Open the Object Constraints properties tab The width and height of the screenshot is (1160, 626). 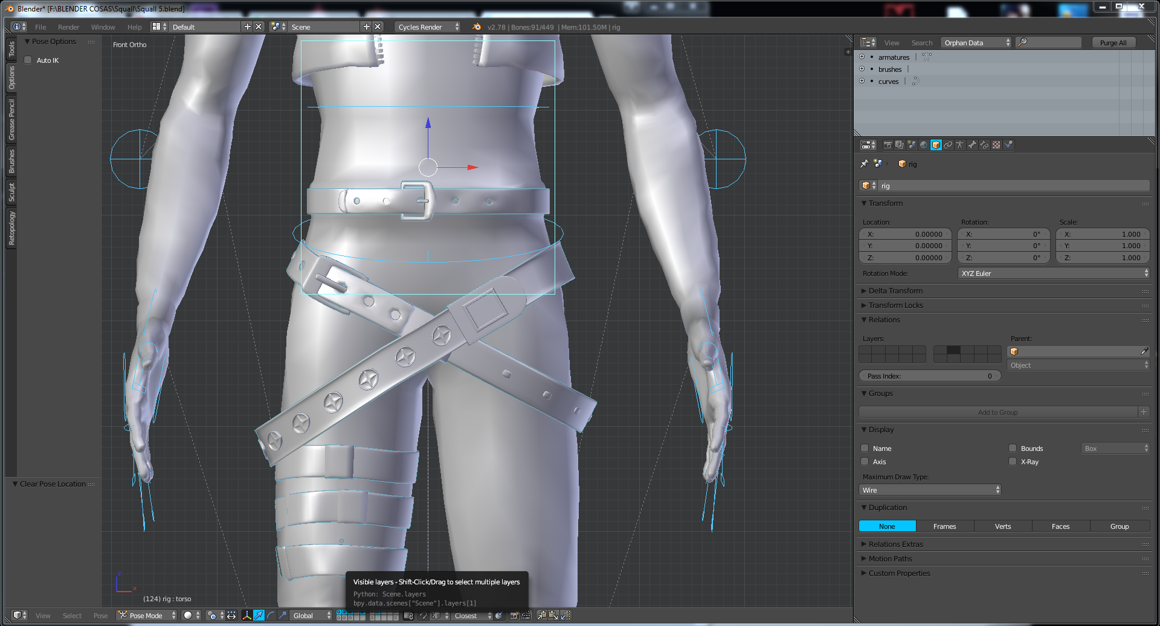pos(948,145)
